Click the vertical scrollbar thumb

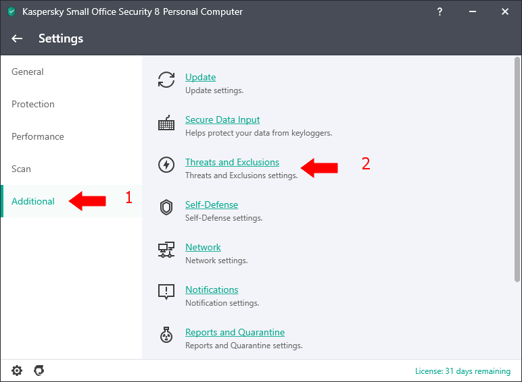click(x=517, y=169)
